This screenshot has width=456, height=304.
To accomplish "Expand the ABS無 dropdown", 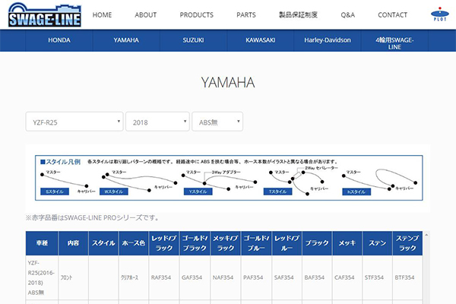I will click(217, 122).
